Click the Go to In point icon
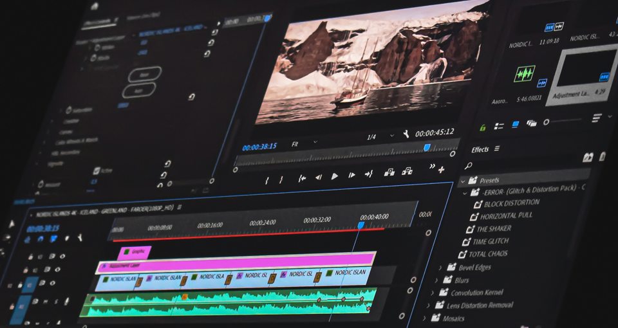The height and width of the screenshot is (328, 618). pyautogui.click(x=301, y=178)
